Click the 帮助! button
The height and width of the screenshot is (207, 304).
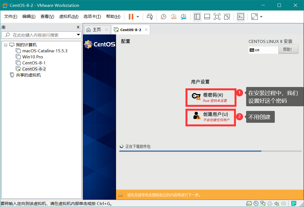point(288,49)
